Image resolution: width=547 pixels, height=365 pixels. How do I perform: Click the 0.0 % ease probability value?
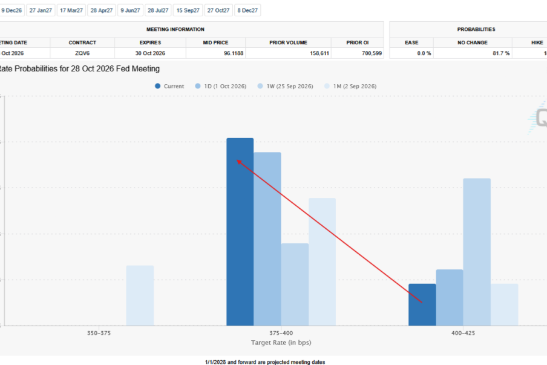tap(424, 53)
